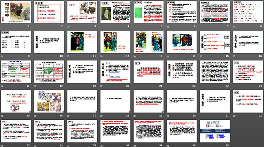264x147 pixels.
Task: Click the animation star under slide 30
Action: coord(168,116)
